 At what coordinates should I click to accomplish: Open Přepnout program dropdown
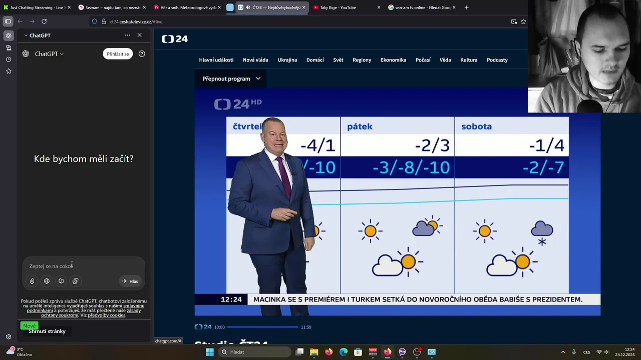(x=230, y=78)
